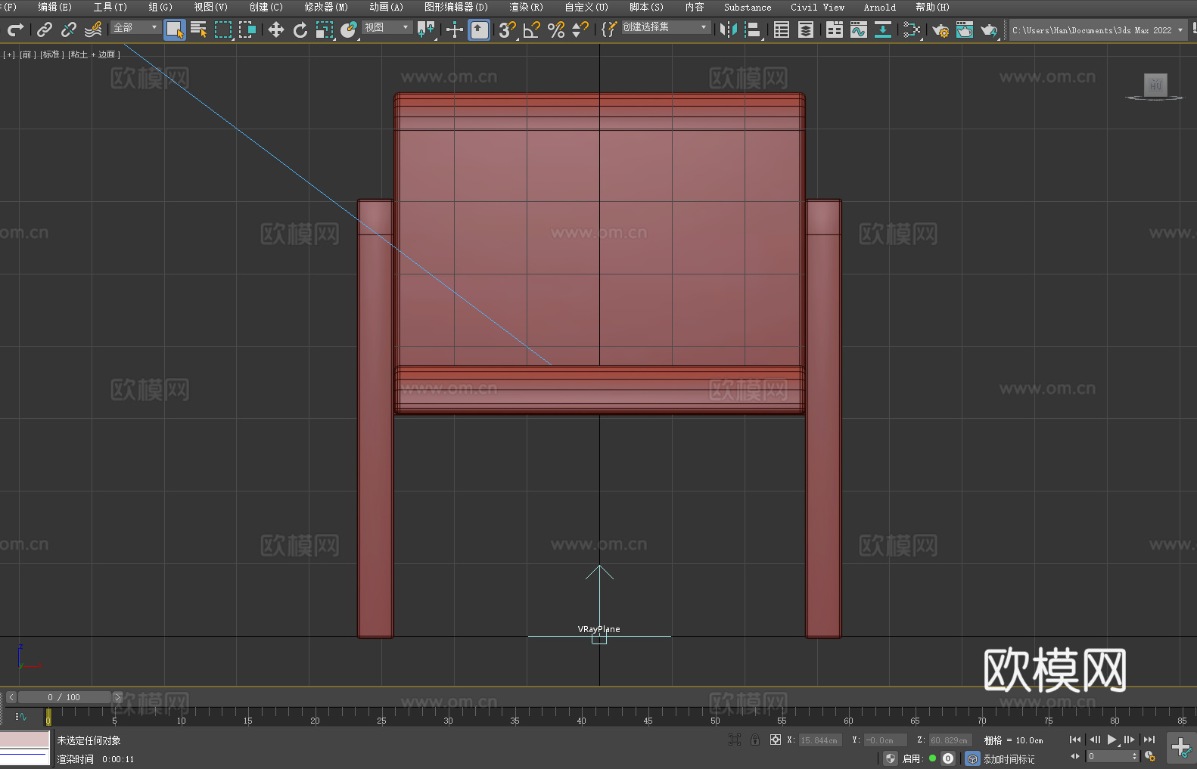This screenshot has height=769, width=1197.
Task: Toggle the 3D Snaps button
Action: click(x=508, y=29)
